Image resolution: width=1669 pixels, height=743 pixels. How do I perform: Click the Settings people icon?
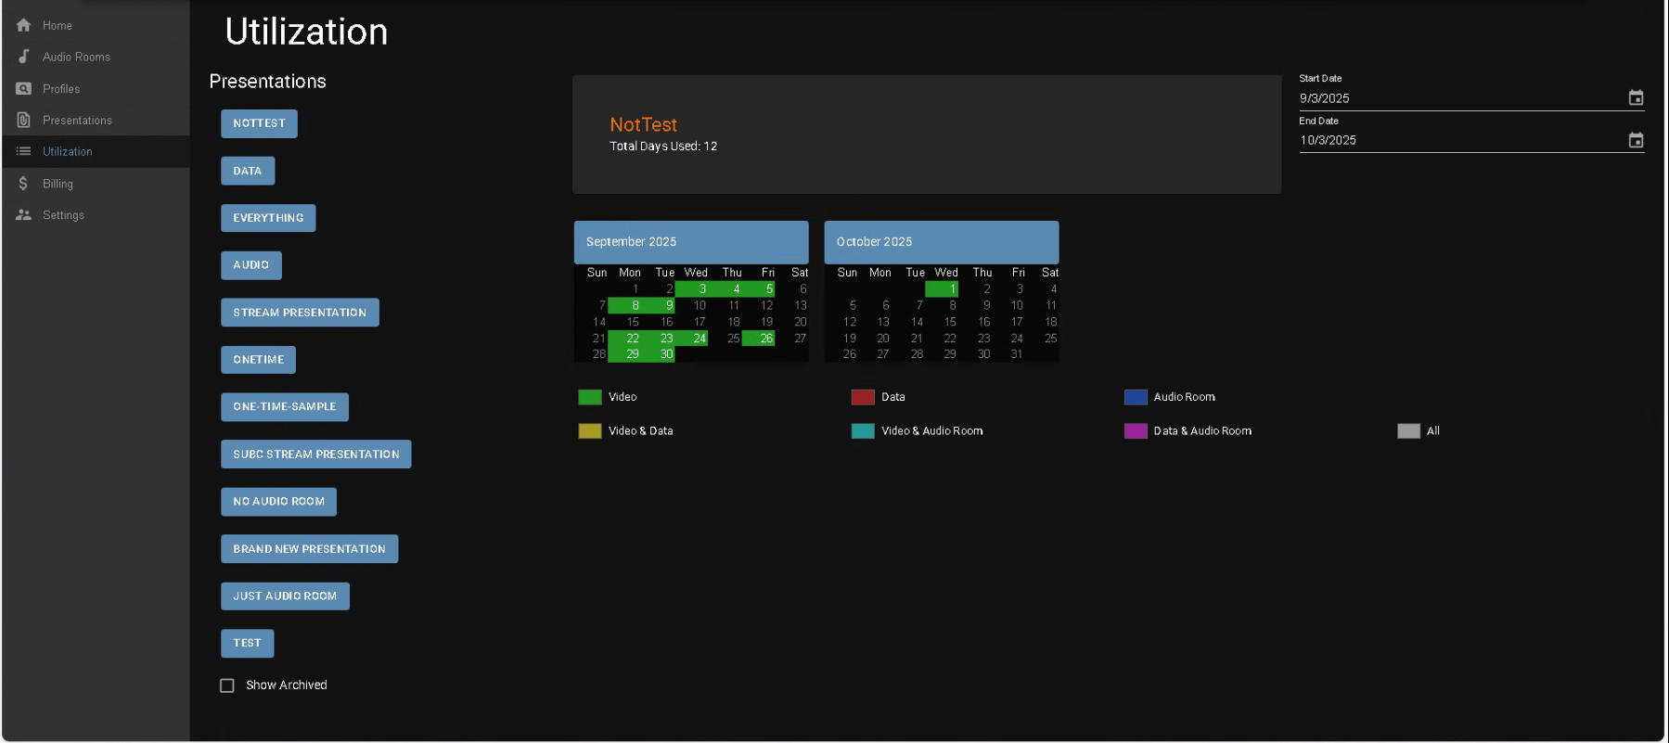click(24, 215)
